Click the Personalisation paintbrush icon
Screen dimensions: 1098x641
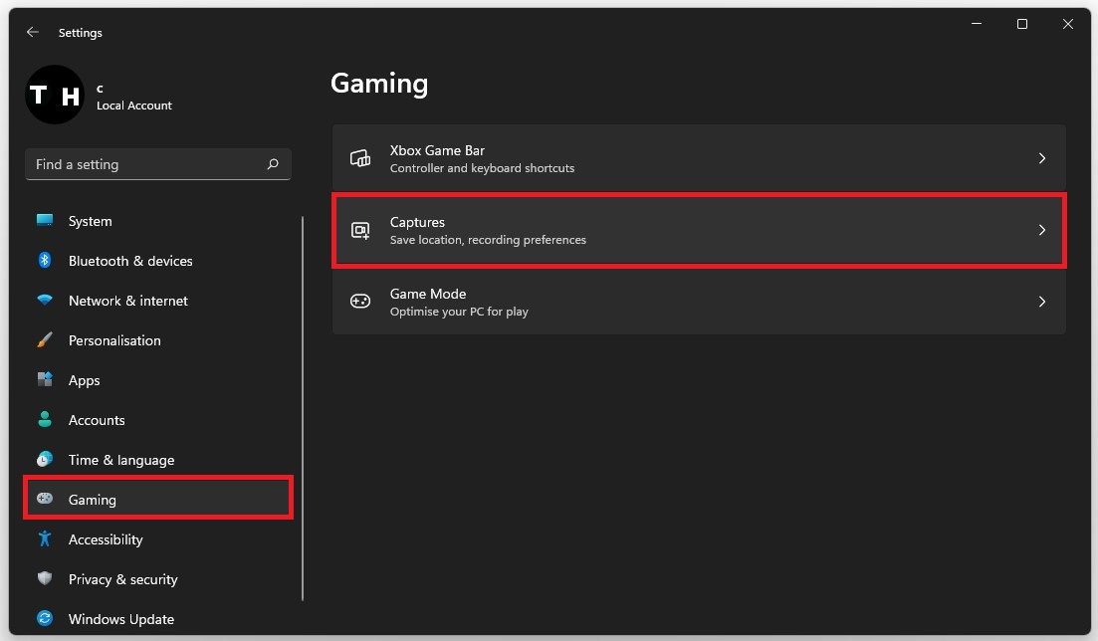tap(45, 340)
